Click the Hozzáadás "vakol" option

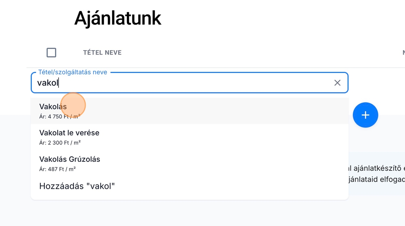click(77, 186)
